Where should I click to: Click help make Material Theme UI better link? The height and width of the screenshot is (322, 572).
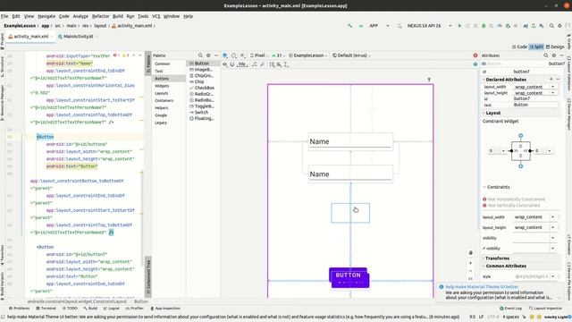point(482,287)
